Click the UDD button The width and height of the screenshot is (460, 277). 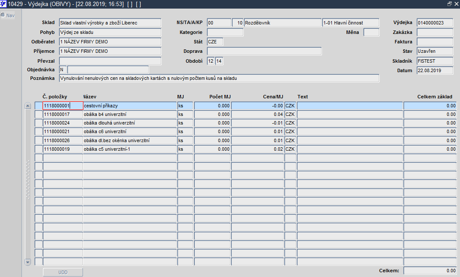63,272
